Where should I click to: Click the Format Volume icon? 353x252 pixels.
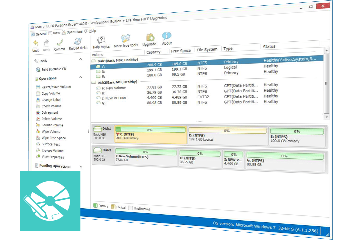[38, 125]
